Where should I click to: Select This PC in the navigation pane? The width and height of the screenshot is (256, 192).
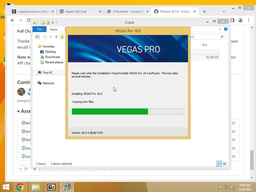click(x=48, y=72)
